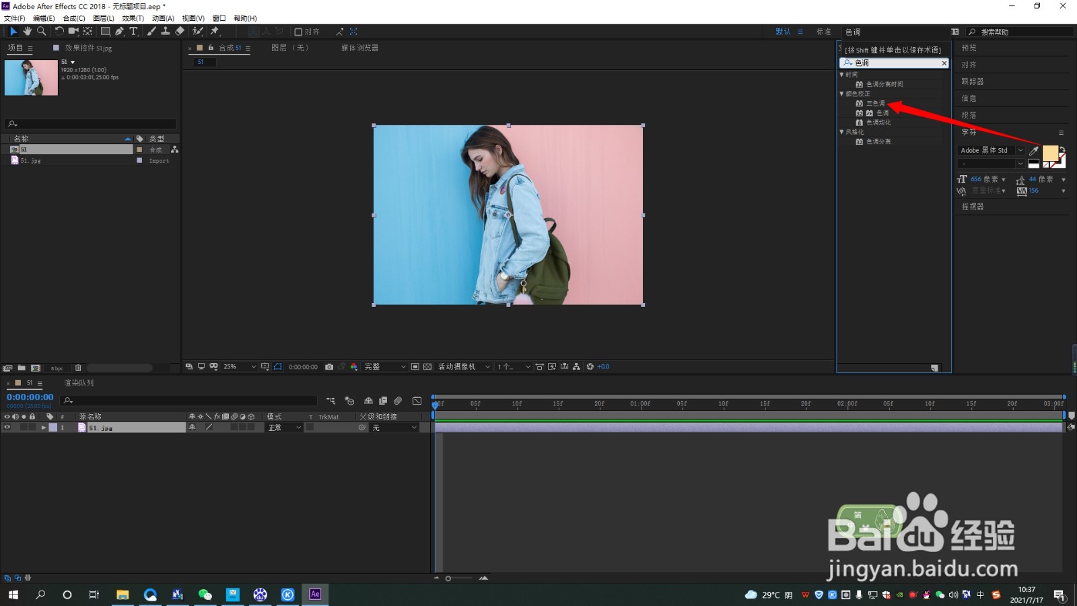Toggle the quality switch for layer 51.jpg
Image resolution: width=1077 pixels, height=606 pixels.
point(209,428)
